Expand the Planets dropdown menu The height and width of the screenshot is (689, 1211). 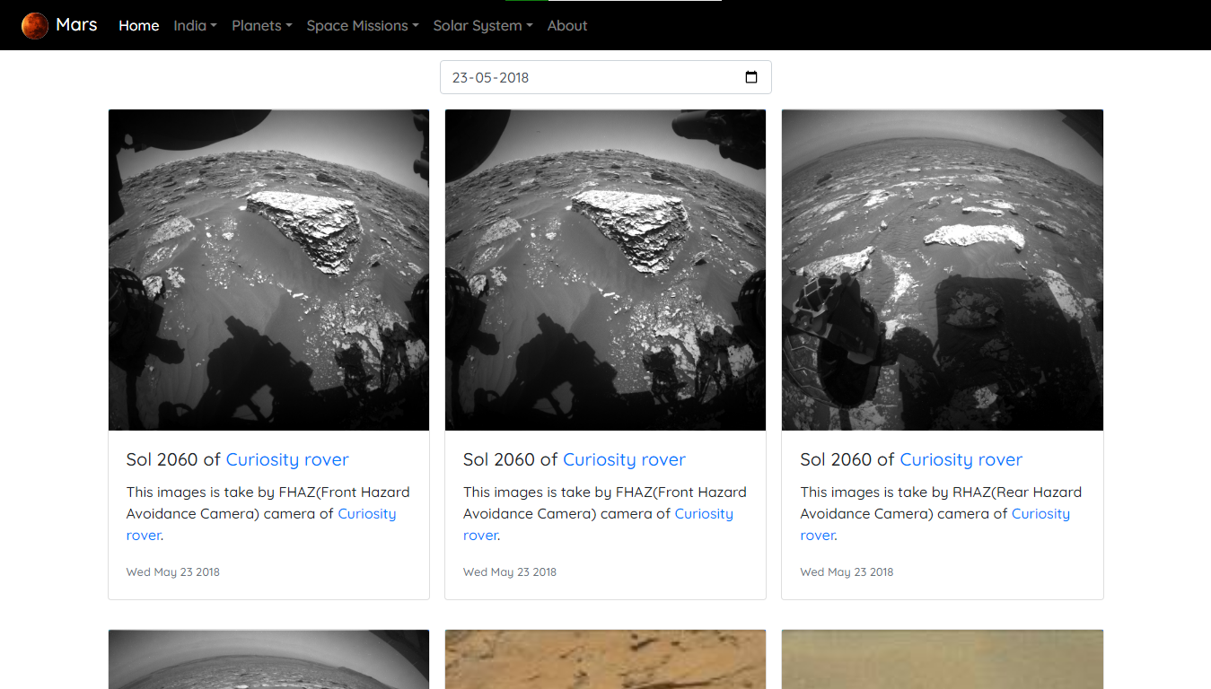tap(261, 25)
